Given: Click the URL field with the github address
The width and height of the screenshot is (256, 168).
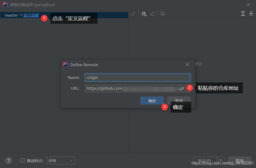Looking at the screenshot, I should point(138,88).
